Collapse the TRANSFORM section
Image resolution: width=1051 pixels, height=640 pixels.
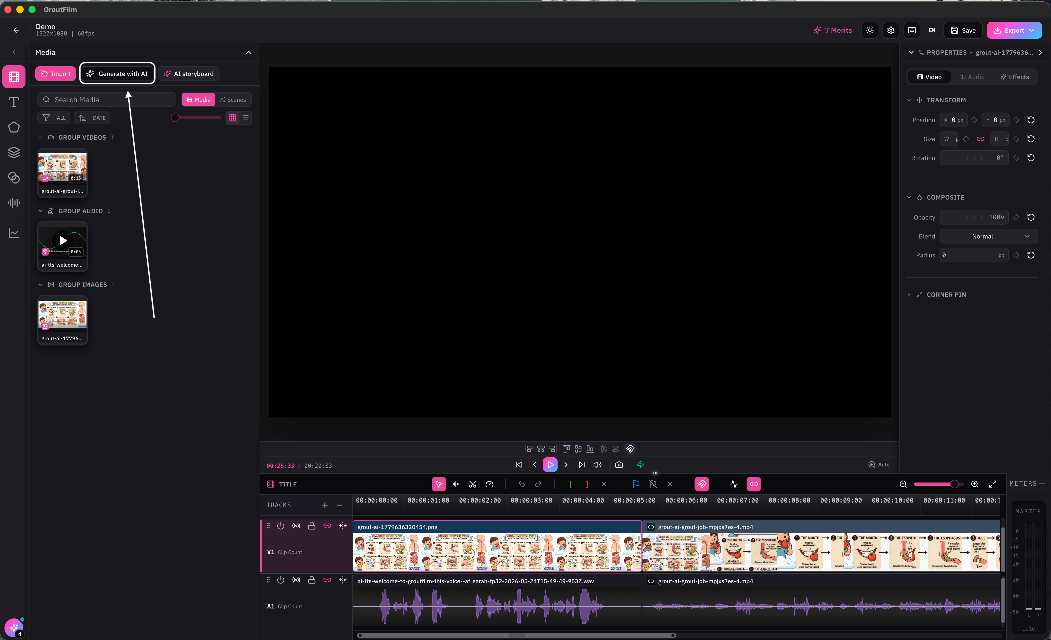tap(909, 100)
